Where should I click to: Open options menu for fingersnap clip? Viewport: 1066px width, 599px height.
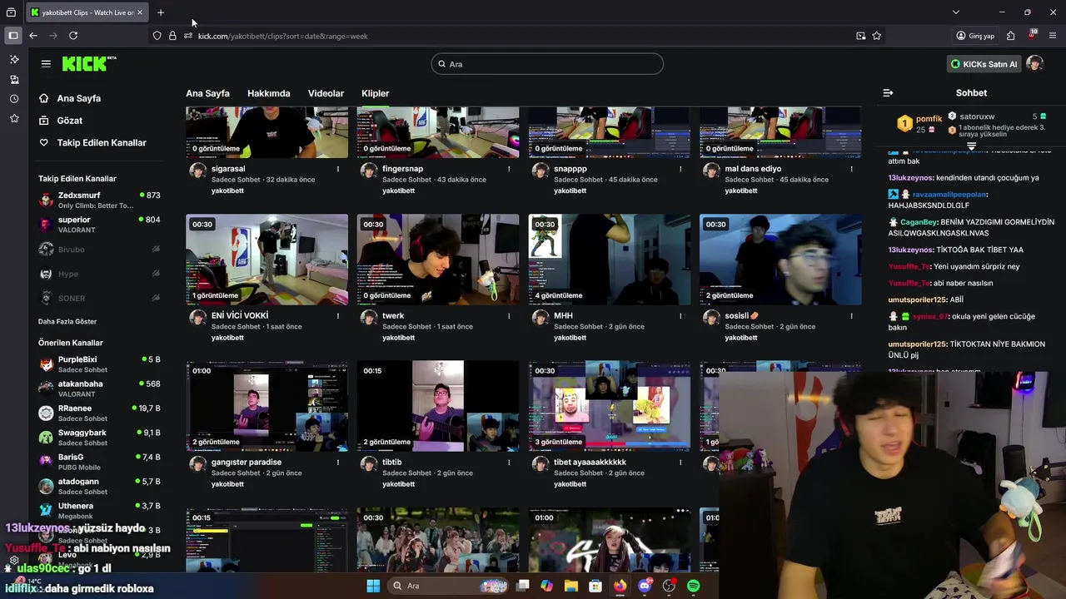(x=509, y=169)
